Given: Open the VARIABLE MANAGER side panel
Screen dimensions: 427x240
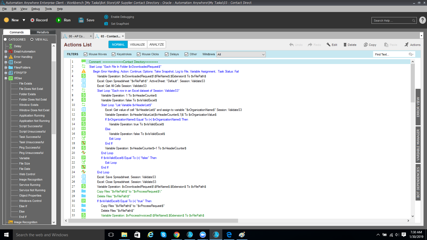Looking at the screenshot, I should pyautogui.click(x=418, y=145).
